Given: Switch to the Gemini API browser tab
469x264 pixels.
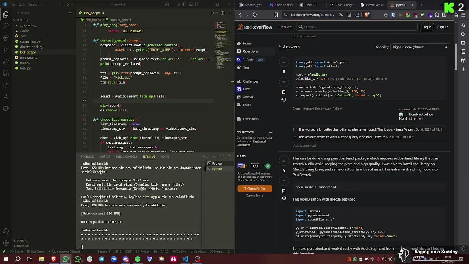Looking at the screenshot, I should click(372, 5).
